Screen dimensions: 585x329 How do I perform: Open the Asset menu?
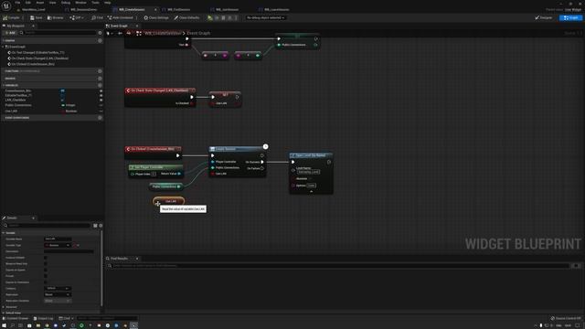click(x=39, y=3)
